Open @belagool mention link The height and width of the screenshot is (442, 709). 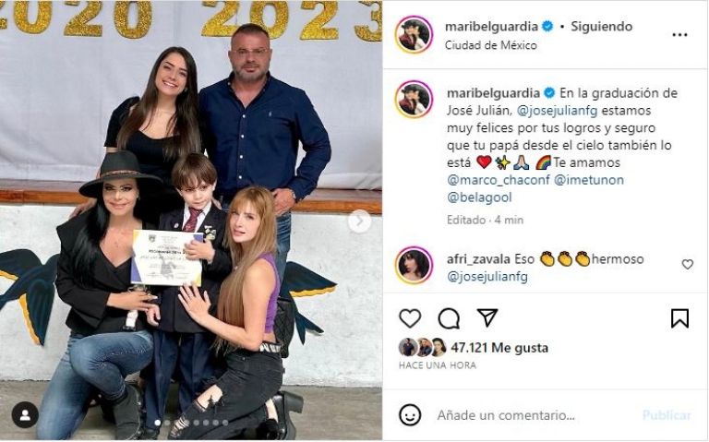click(479, 197)
